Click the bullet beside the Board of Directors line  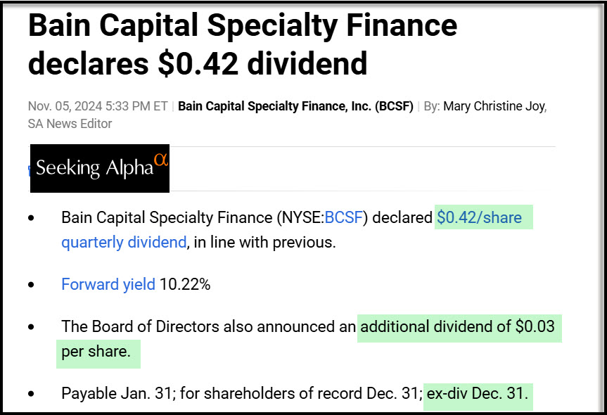click(x=31, y=328)
